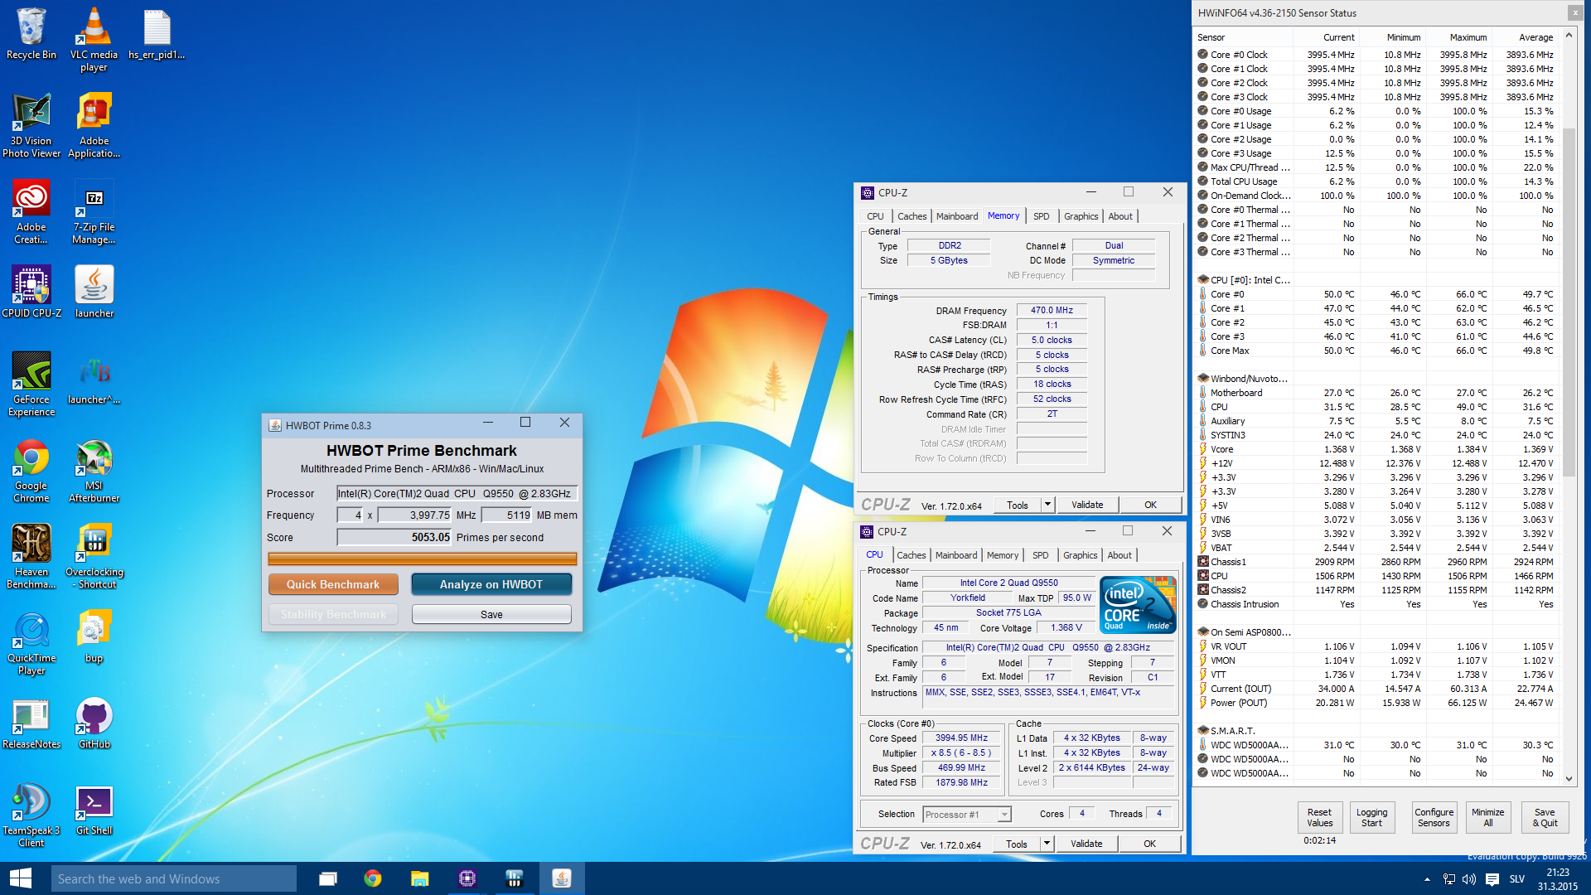The height and width of the screenshot is (895, 1591).
Task: Click scroll down arrow in HWiNFO64 sensor list
Action: 1569,778
